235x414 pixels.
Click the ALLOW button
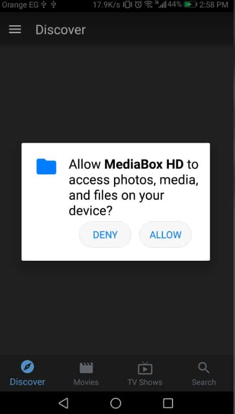(x=165, y=234)
